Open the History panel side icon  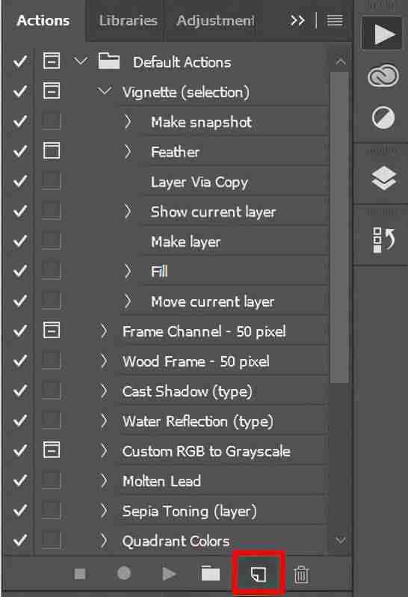383,240
